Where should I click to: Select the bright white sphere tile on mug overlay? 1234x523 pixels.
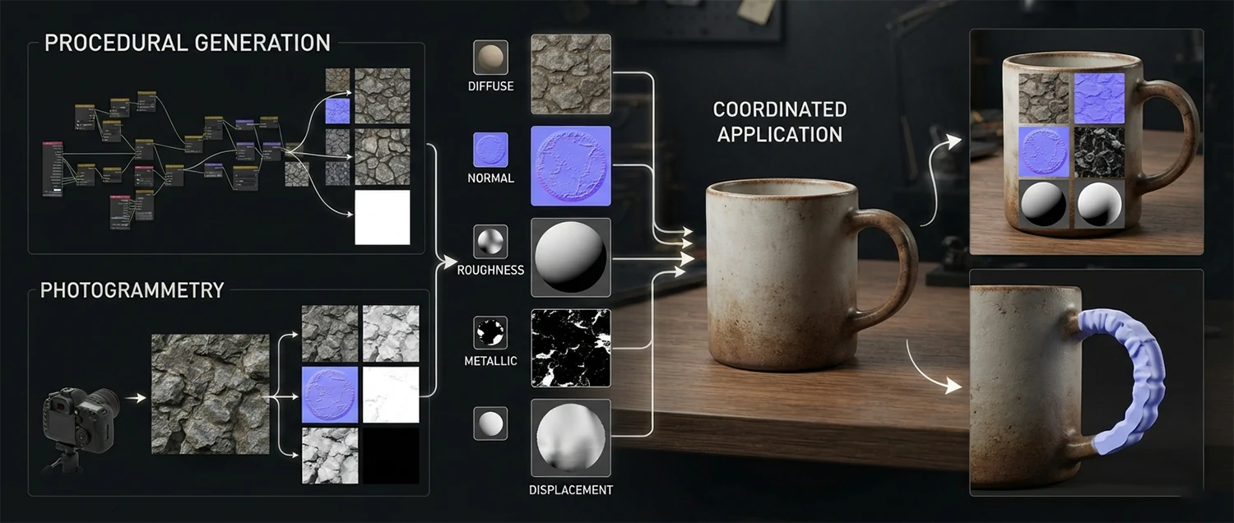tap(1098, 204)
